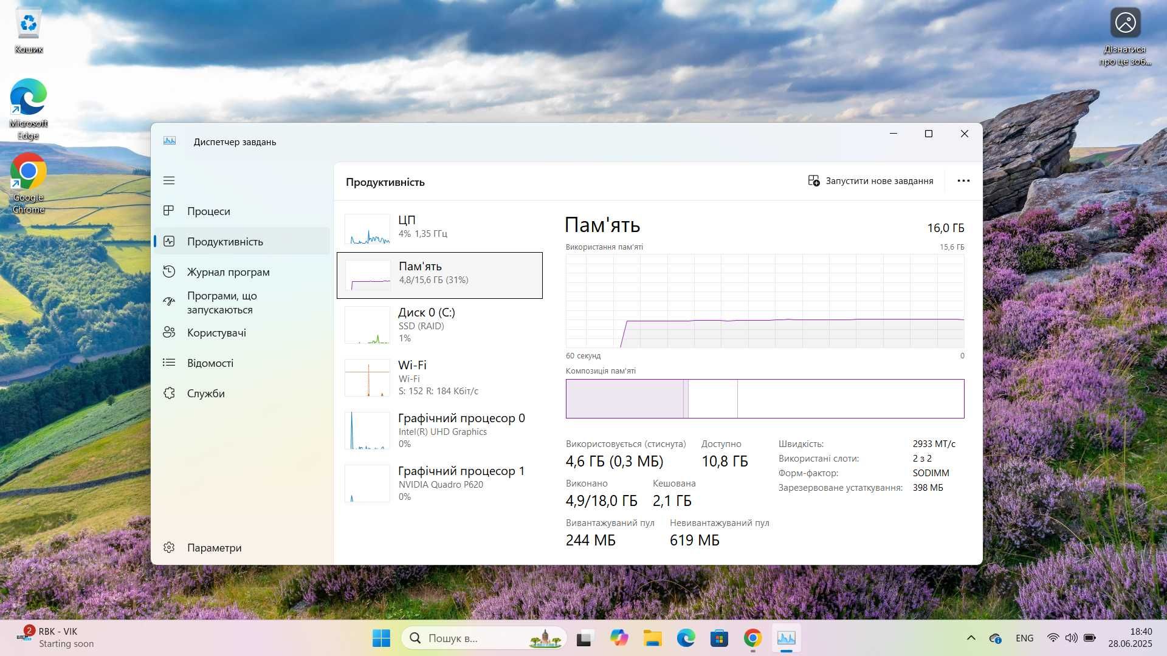
Task: Open Google Chrome from the taskbar
Action: coord(752,638)
